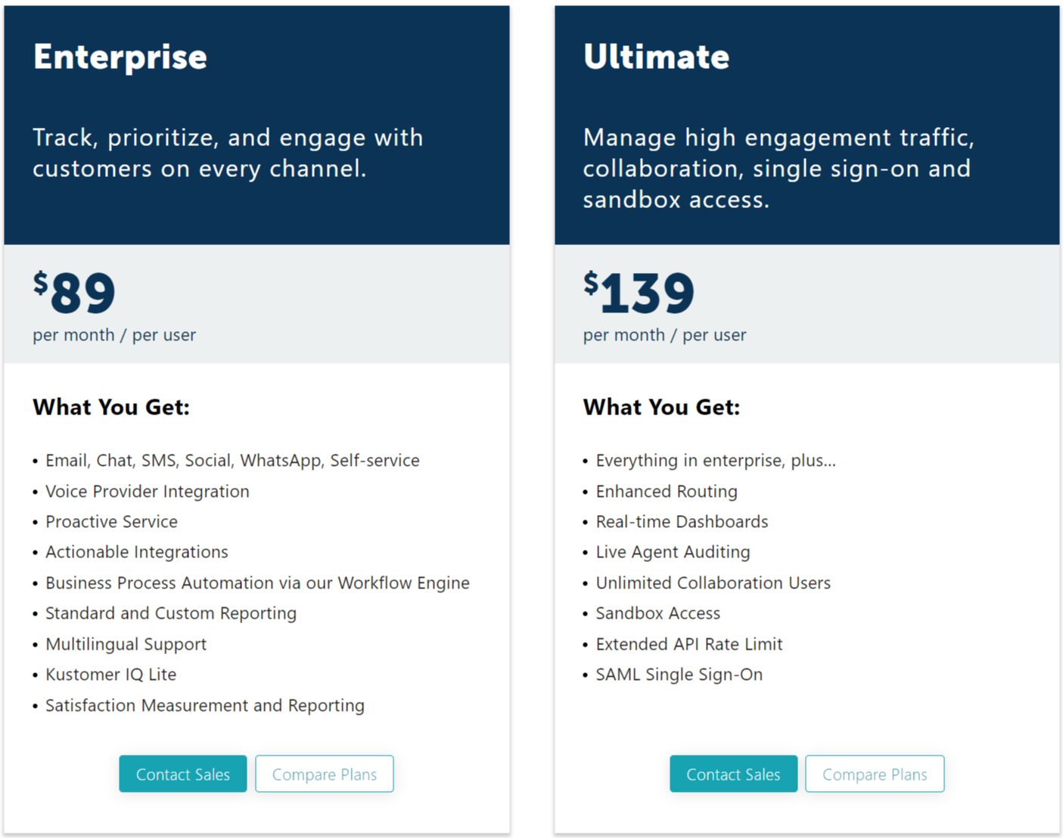Click Compare Plans under Enterprise plan
Viewport: 1063px width, 838px height.
tap(325, 774)
